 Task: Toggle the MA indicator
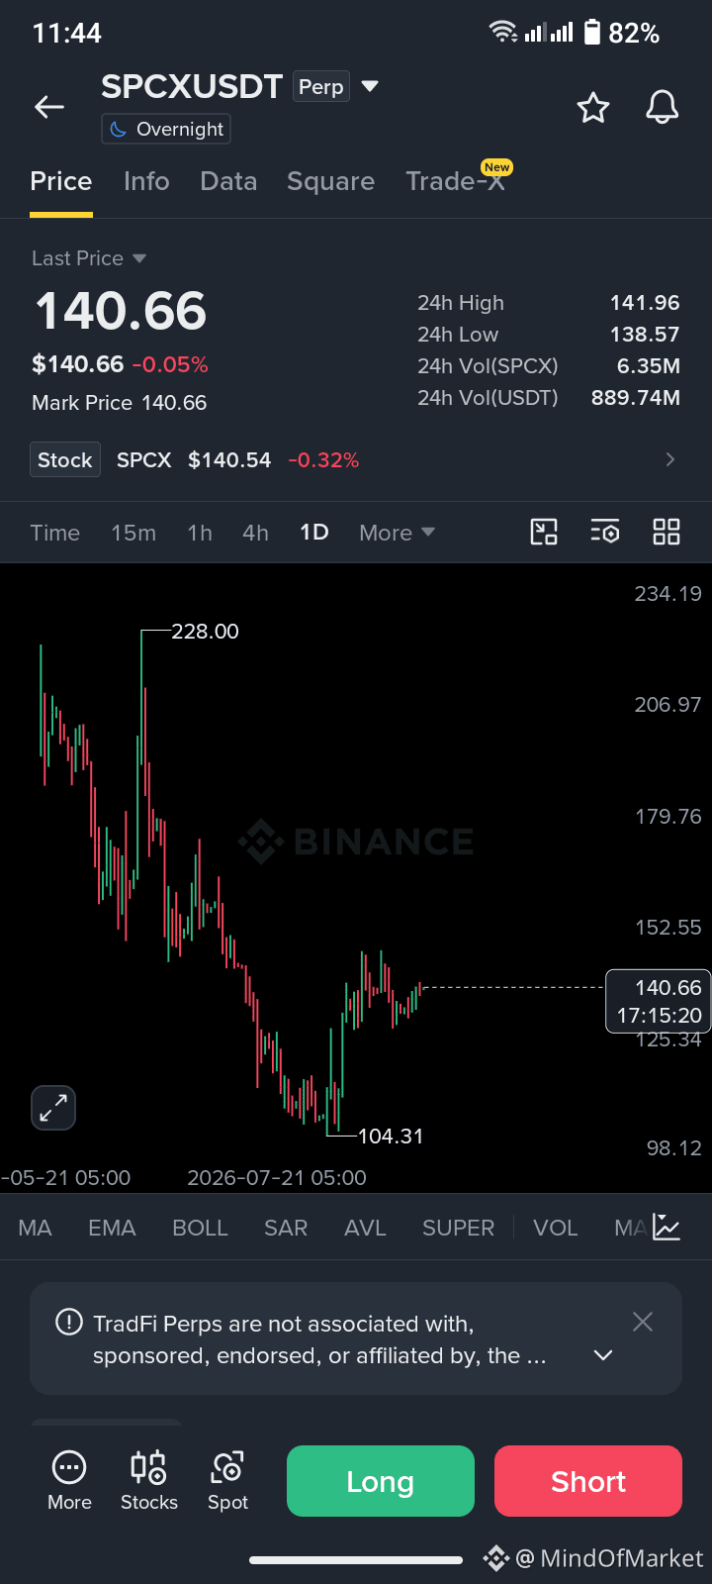(x=35, y=1228)
